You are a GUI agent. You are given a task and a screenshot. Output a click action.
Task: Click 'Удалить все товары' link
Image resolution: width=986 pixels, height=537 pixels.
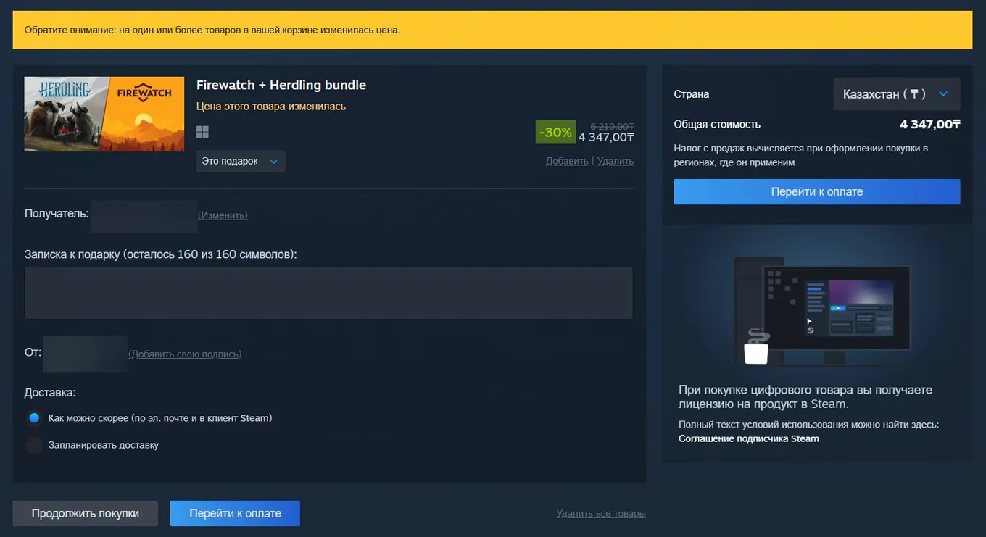(x=601, y=514)
